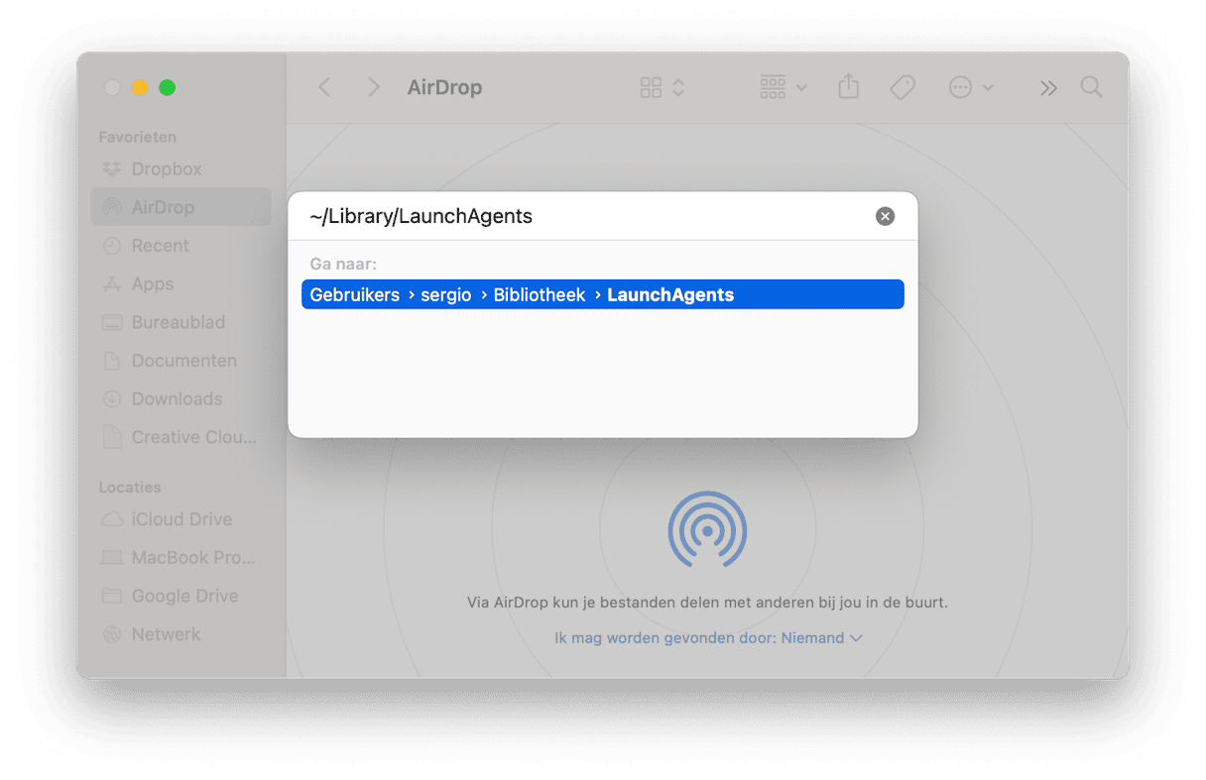Screen dimensions: 1206x780
Task: Click the forward navigation arrow
Action: coord(373,87)
